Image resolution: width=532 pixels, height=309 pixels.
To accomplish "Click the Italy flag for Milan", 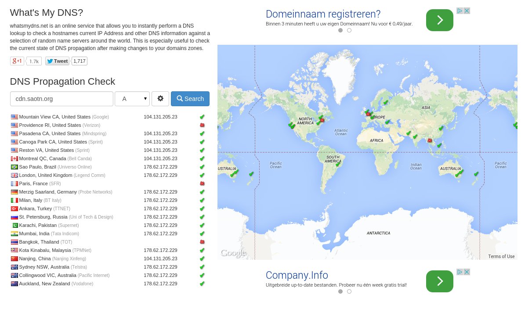I will [14, 200].
